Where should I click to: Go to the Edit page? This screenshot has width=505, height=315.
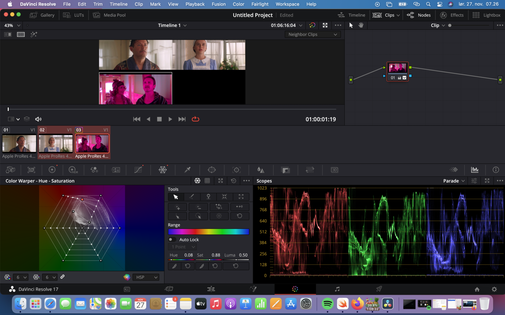click(211, 289)
